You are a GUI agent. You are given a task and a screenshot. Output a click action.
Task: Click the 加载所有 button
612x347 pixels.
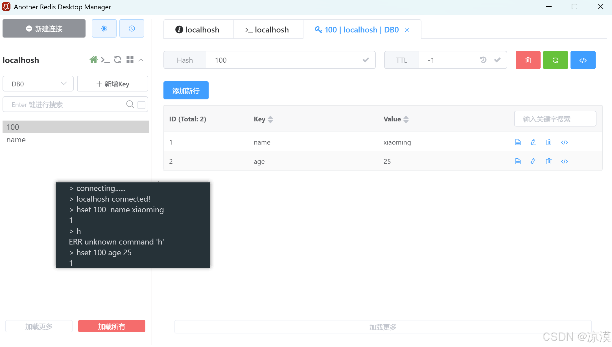tap(112, 326)
